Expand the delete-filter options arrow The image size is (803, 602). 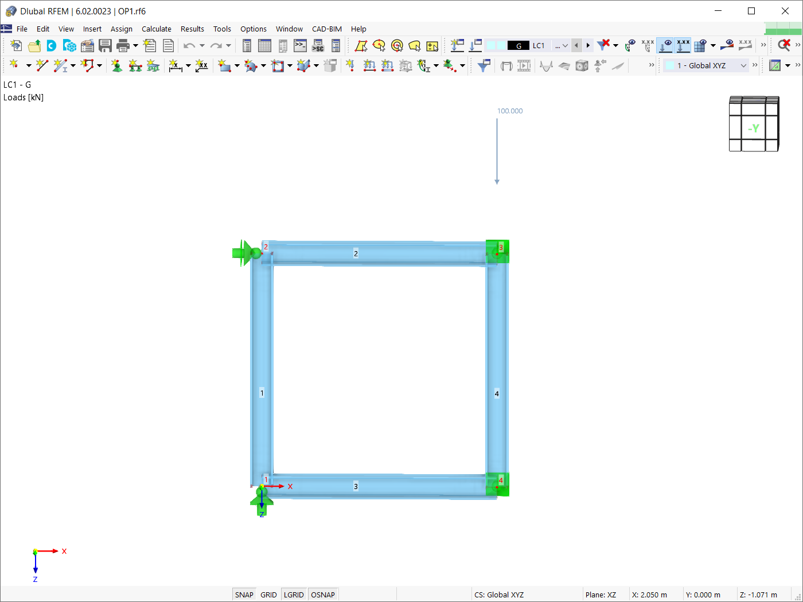click(616, 46)
